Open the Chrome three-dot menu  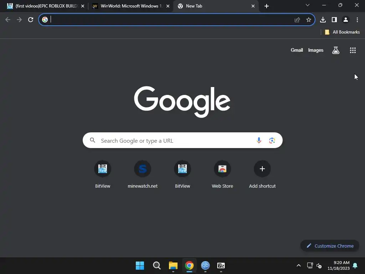pos(357,20)
